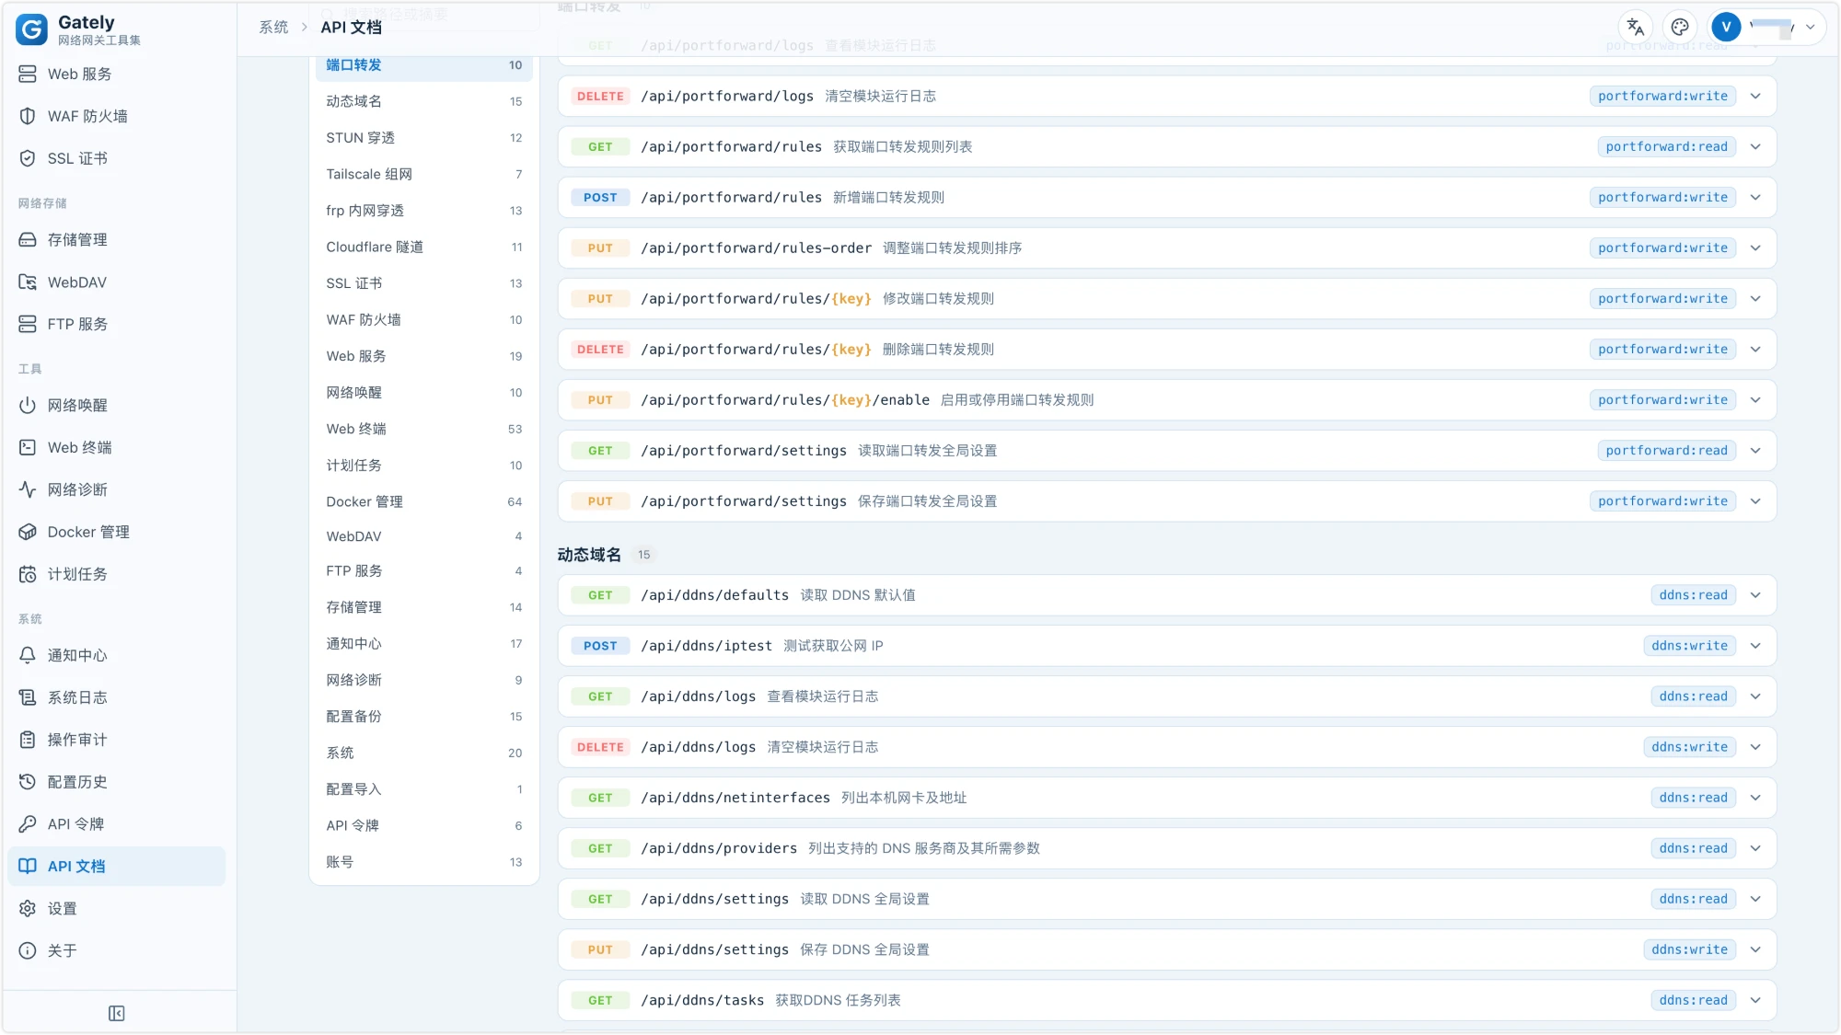This screenshot has height=1035, width=1841.
Task: Select frp 内网穿透 category
Action: (423, 212)
